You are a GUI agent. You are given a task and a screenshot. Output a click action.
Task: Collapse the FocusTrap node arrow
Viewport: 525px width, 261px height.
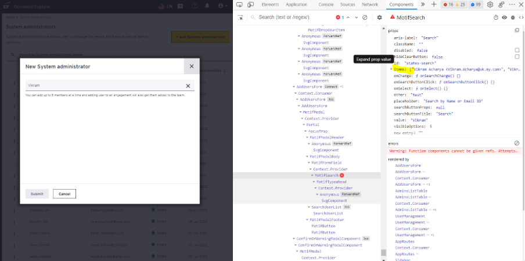point(305,131)
